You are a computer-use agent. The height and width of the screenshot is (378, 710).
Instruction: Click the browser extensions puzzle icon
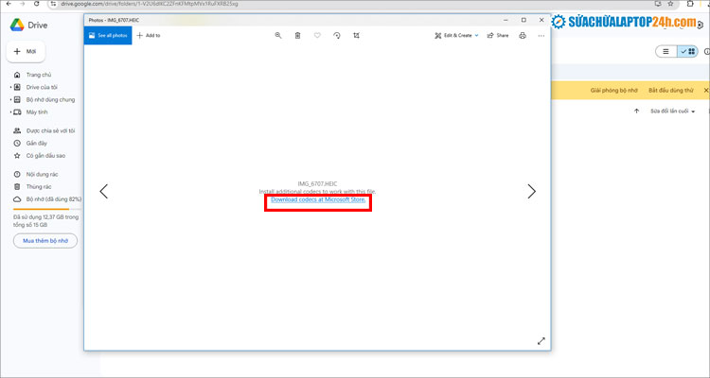690,4
